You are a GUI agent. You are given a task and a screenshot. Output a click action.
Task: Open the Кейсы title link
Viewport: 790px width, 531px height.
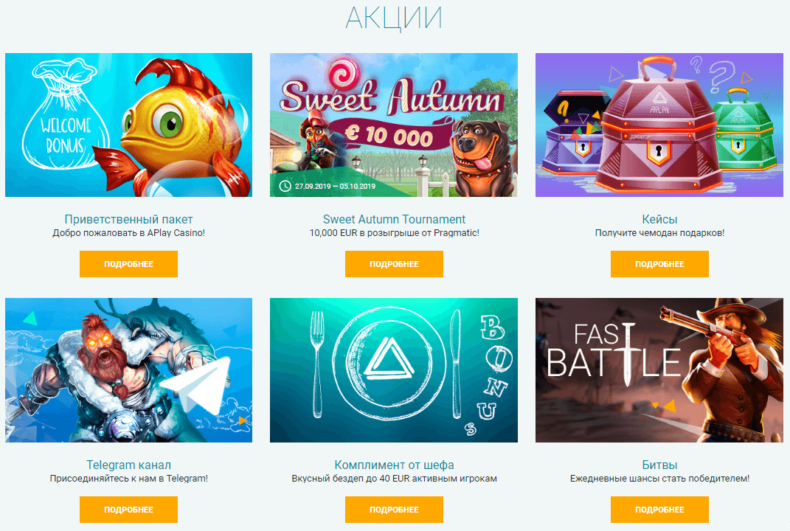(659, 219)
